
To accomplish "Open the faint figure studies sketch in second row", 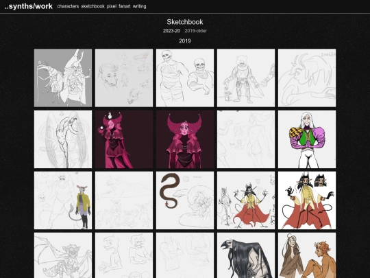I will tap(246, 139).
